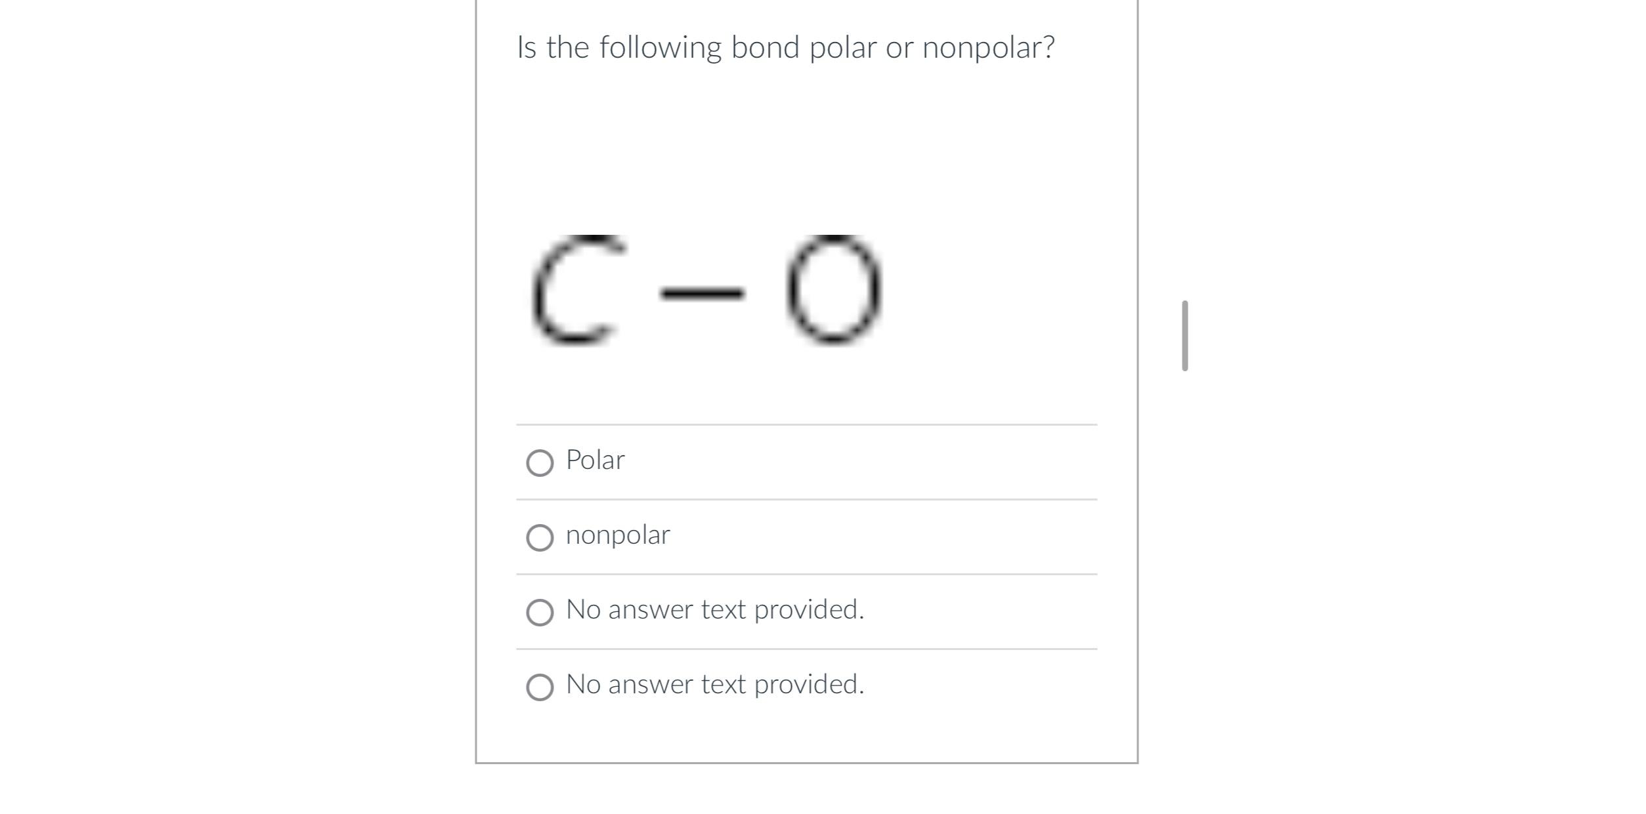Image resolution: width=1646 pixels, height=814 pixels.
Task: Select the second No answer text provided option
Action: point(540,686)
